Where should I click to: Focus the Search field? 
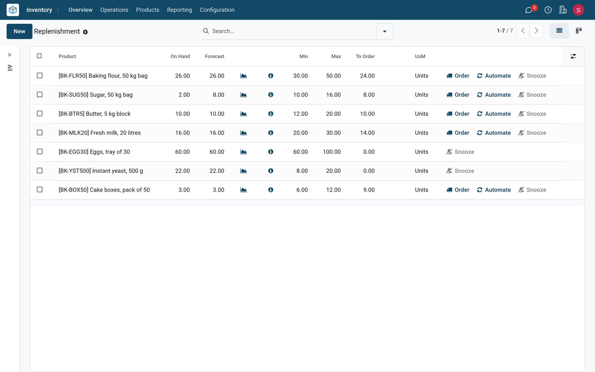pos(292,31)
